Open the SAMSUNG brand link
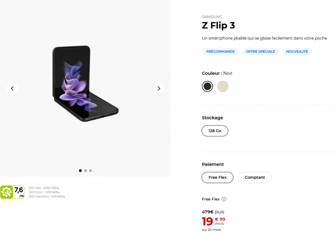The image size is (335, 233). [212, 17]
